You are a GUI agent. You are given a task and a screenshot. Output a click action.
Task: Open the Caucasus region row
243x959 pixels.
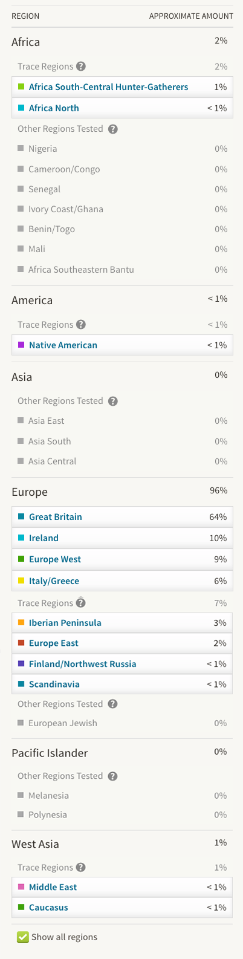coord(122,908)
